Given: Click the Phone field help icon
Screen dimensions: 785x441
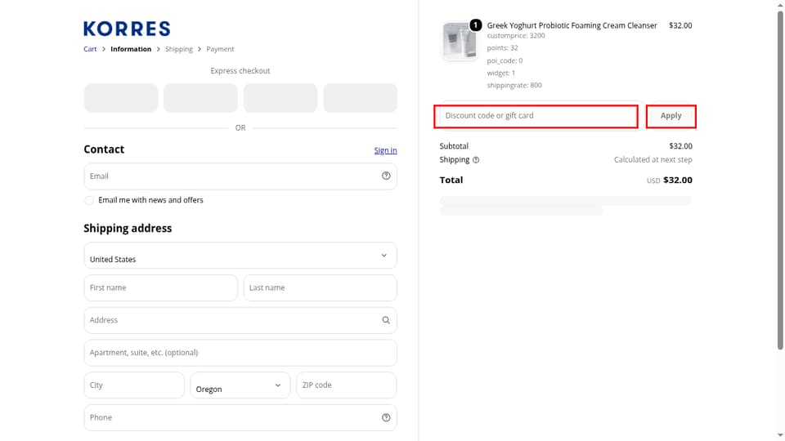Looking at the screenshot, I should (386, 417).
